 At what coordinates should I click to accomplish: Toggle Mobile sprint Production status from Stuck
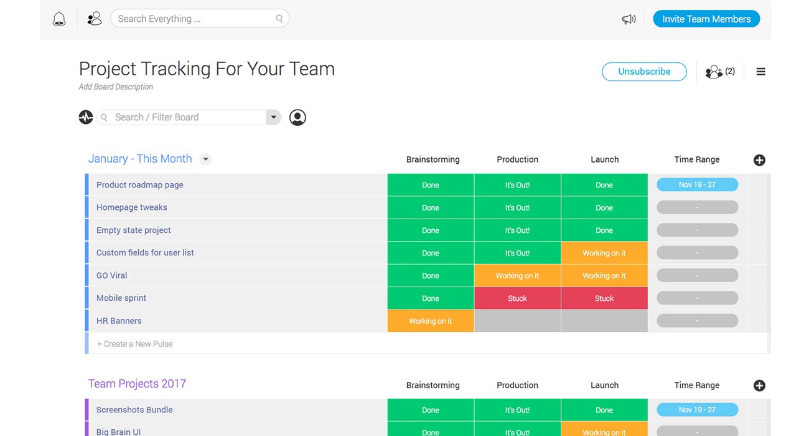click(x=517, y=298)
